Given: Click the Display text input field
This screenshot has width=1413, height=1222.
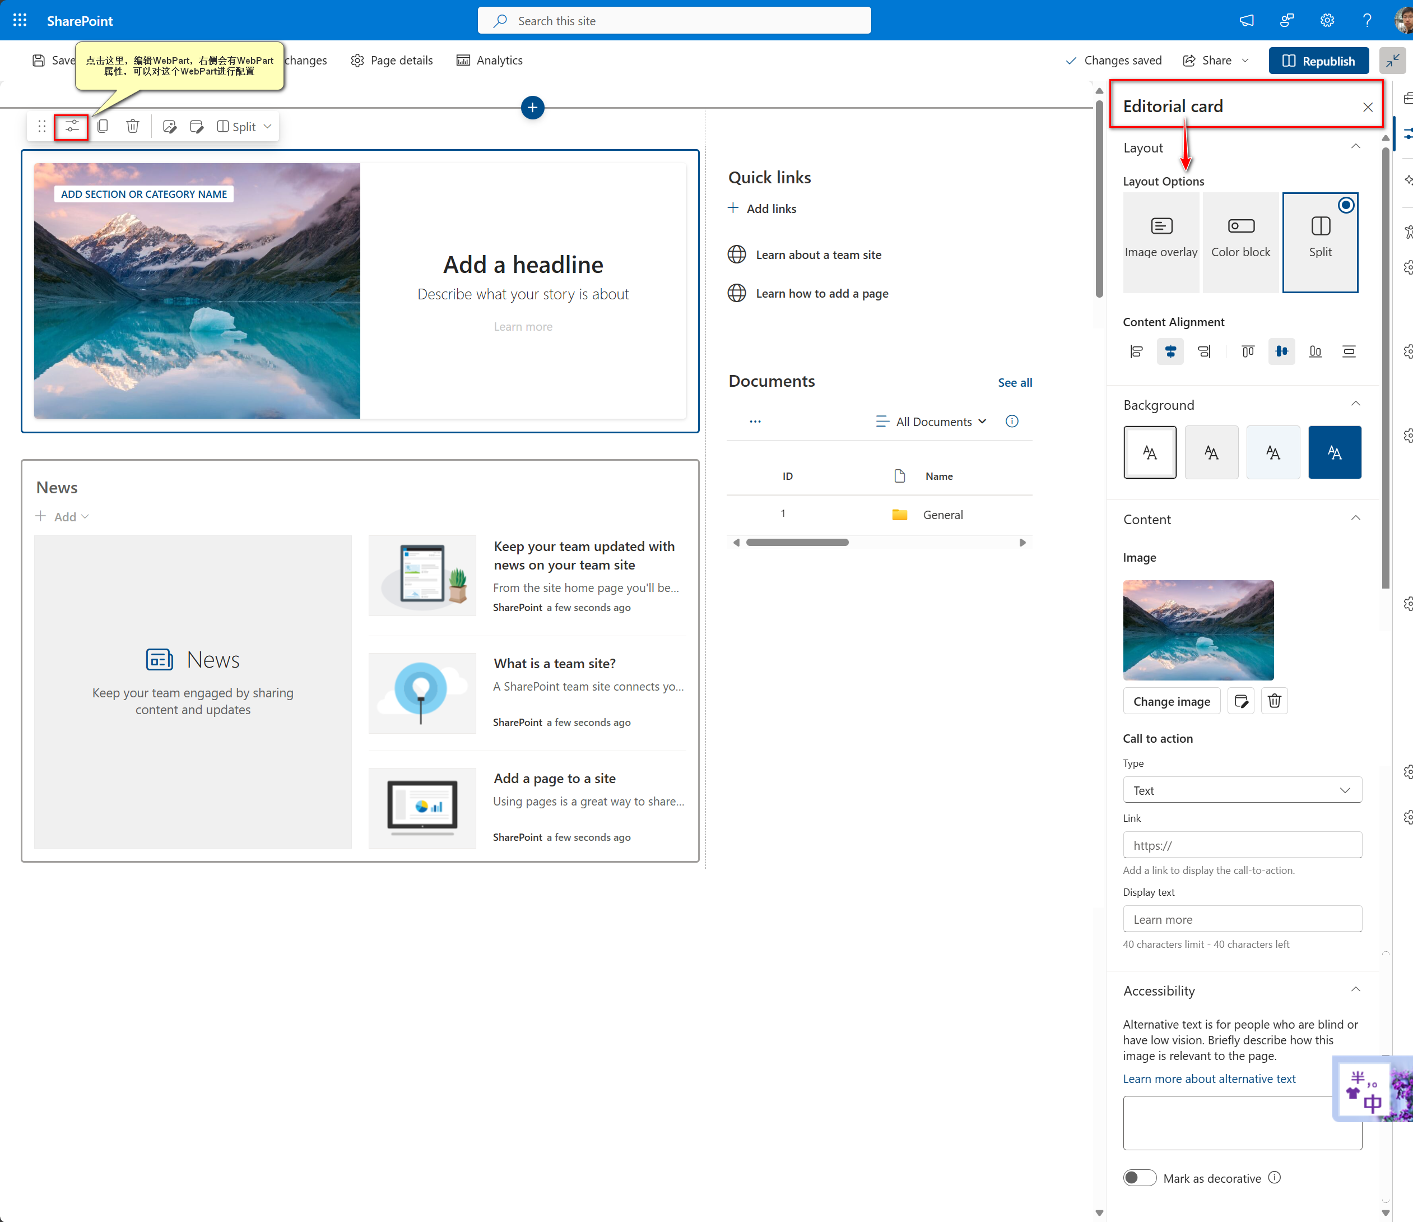Looking at the screenshot, I should coord(1242,918).
